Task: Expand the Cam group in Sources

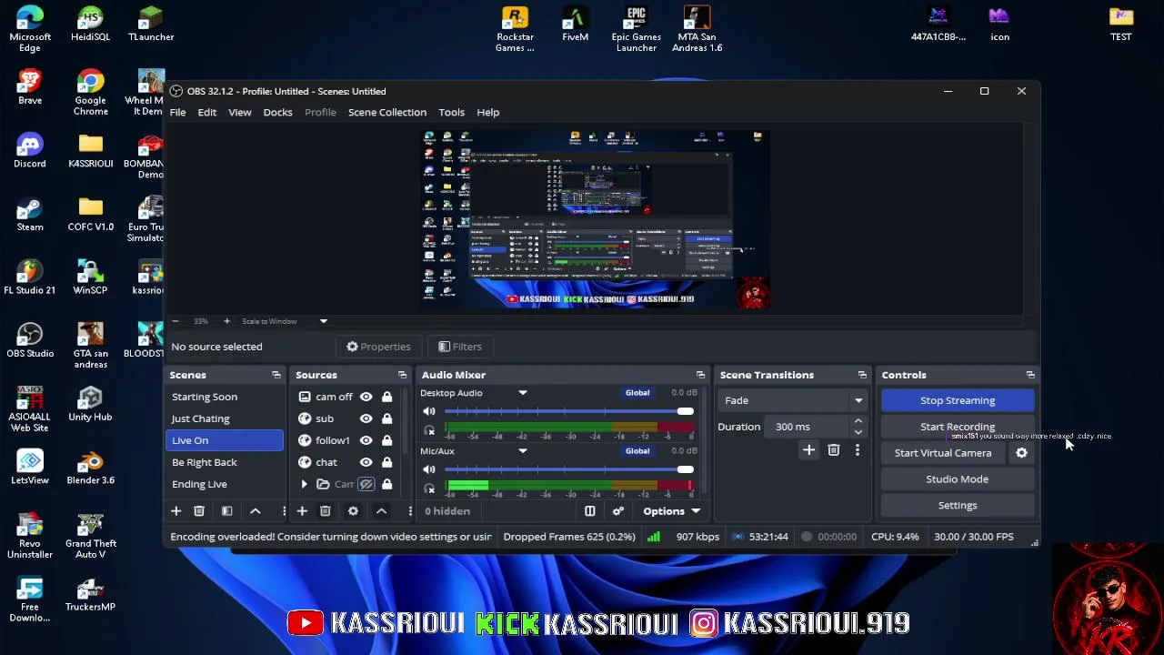Action: pyautogui.click(x=304, y=484)
